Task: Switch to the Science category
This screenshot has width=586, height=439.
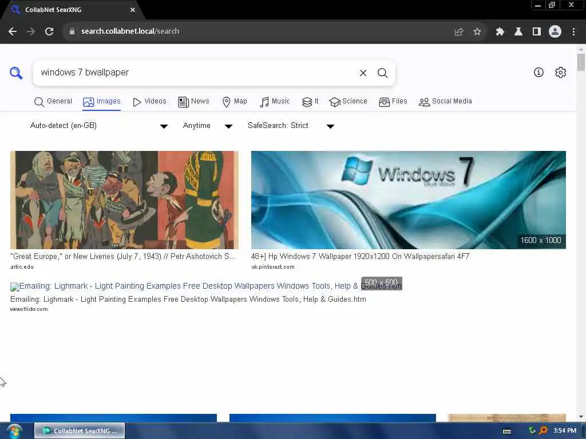Action: click(x=348, y=102)
